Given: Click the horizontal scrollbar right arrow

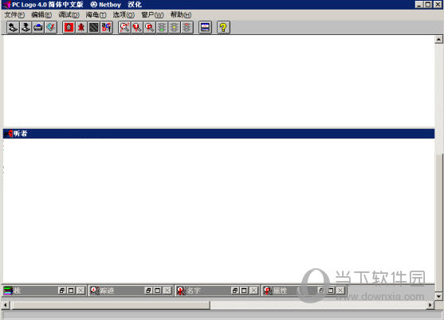Looking at the screenshot, I should pos(430,305).
